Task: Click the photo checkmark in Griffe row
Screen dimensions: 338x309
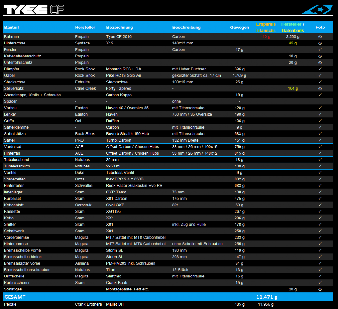Action: (320, 121)
